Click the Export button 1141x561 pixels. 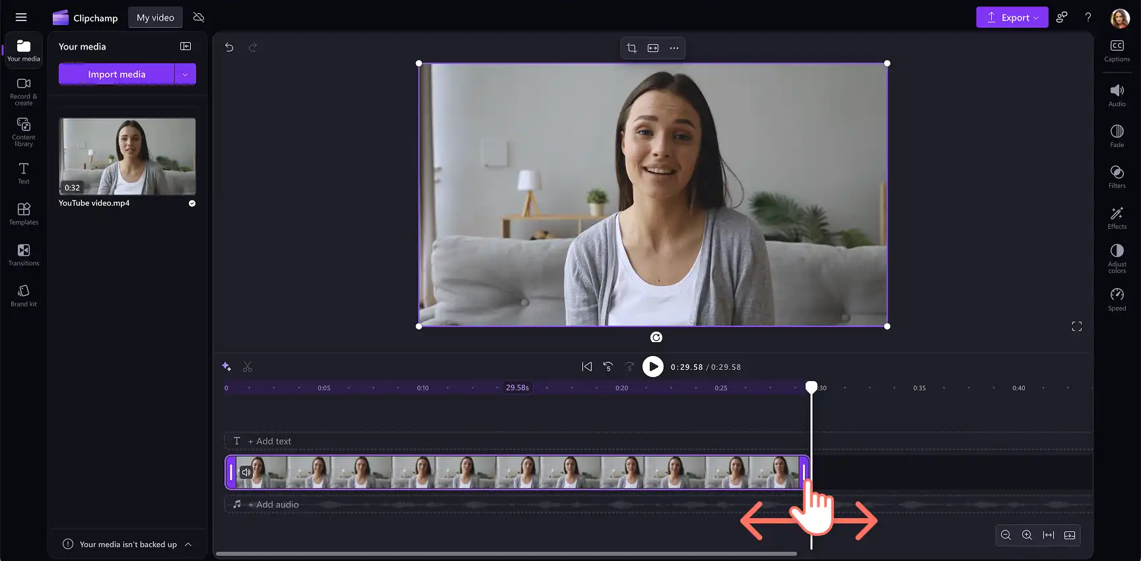[1012, 17]
